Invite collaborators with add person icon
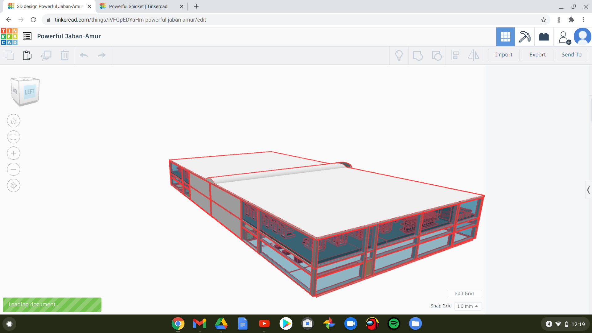This screenshot has width=592, height=333. 564,37
